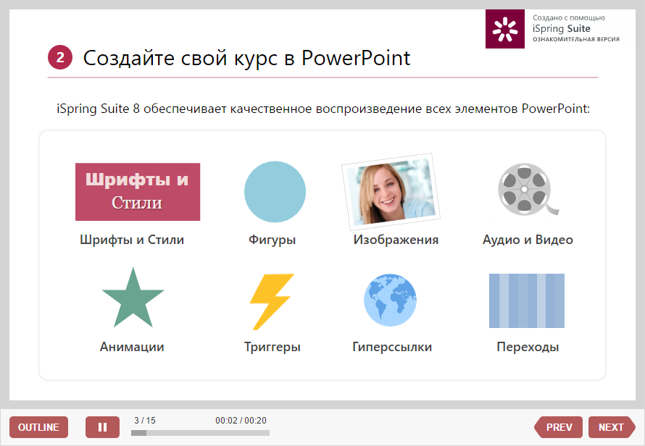Click the playback progress bar
This screenshot has width=645, height=446.
point(200,433)
